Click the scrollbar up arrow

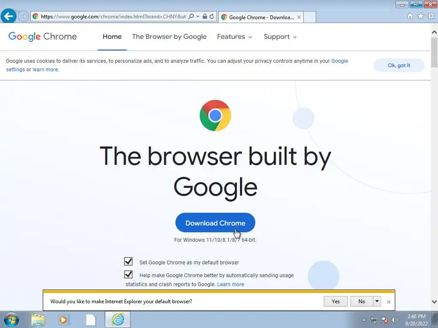[x=434, y=32]
